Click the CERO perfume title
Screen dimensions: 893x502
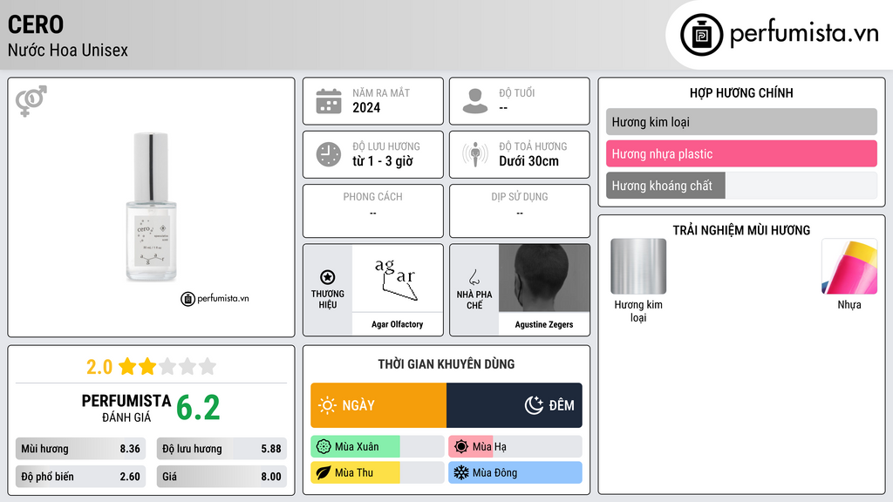(35, 24)
